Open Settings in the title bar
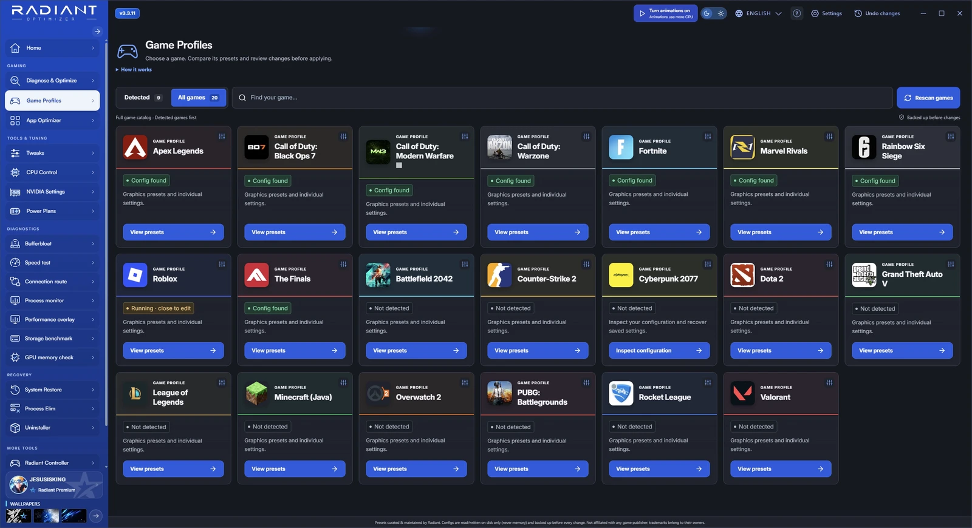The height and width of the screenshot is (528, 972). pos(826,13)
